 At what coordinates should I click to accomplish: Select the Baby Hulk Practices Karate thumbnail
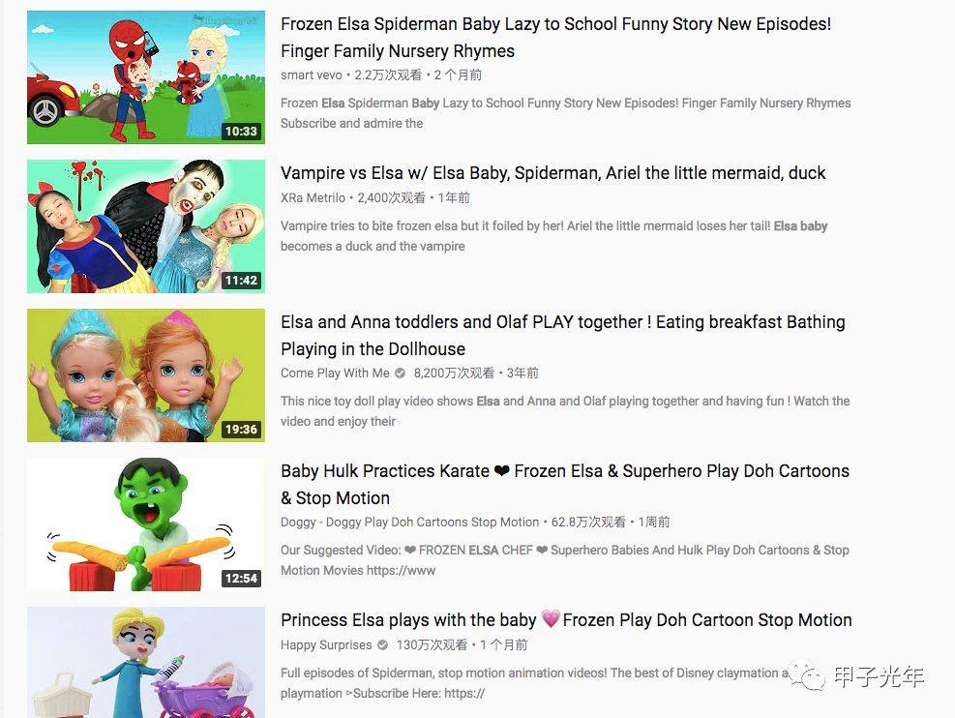pos(145,524)
